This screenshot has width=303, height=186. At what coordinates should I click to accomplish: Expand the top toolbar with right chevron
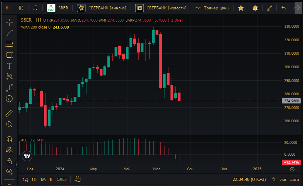coord(298,8)
